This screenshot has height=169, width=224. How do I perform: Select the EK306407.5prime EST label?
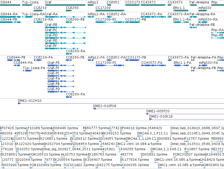[98, 160]
